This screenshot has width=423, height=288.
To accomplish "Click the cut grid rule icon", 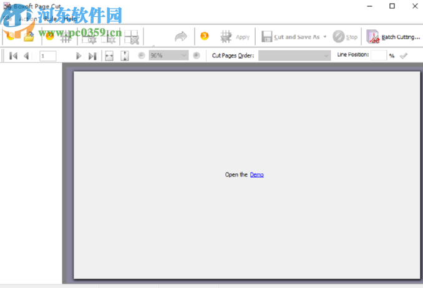I will (66, 37).
